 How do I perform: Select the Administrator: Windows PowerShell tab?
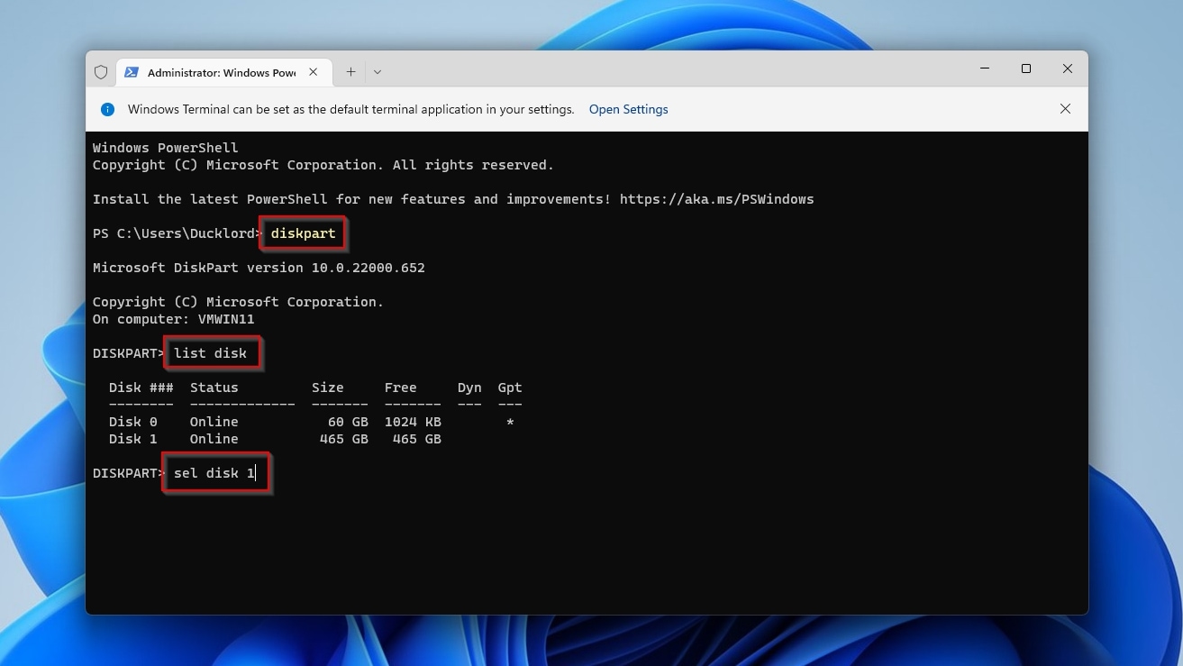point(223,72)
